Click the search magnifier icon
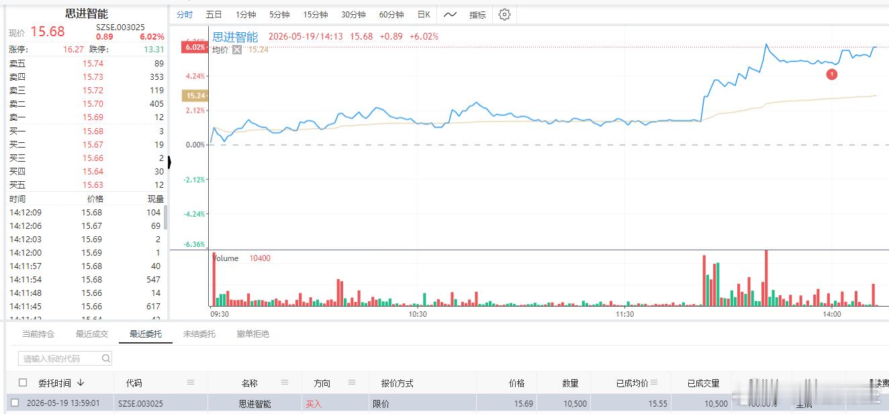Viewport: 889px width, 414px height. coord(106,359)
